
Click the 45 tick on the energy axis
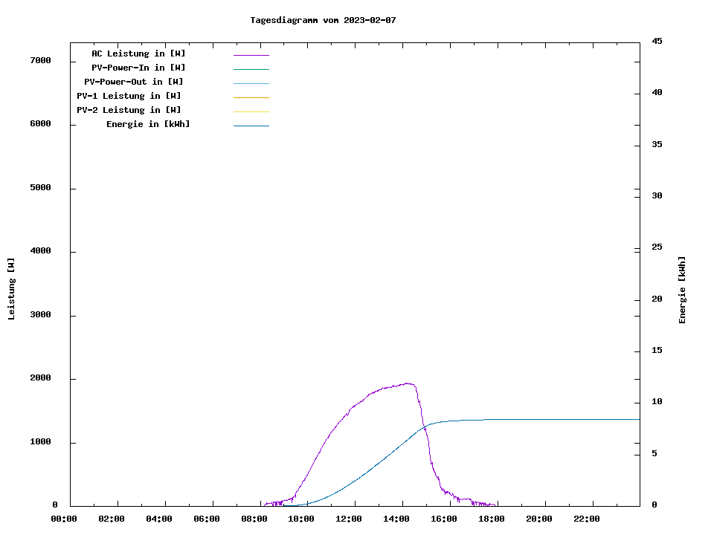[657, 42]
